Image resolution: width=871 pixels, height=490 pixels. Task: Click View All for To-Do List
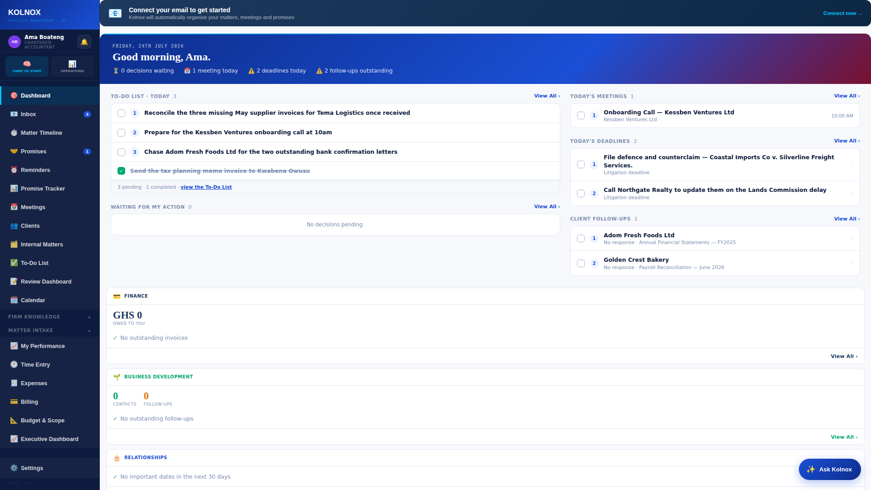[547, 96]
